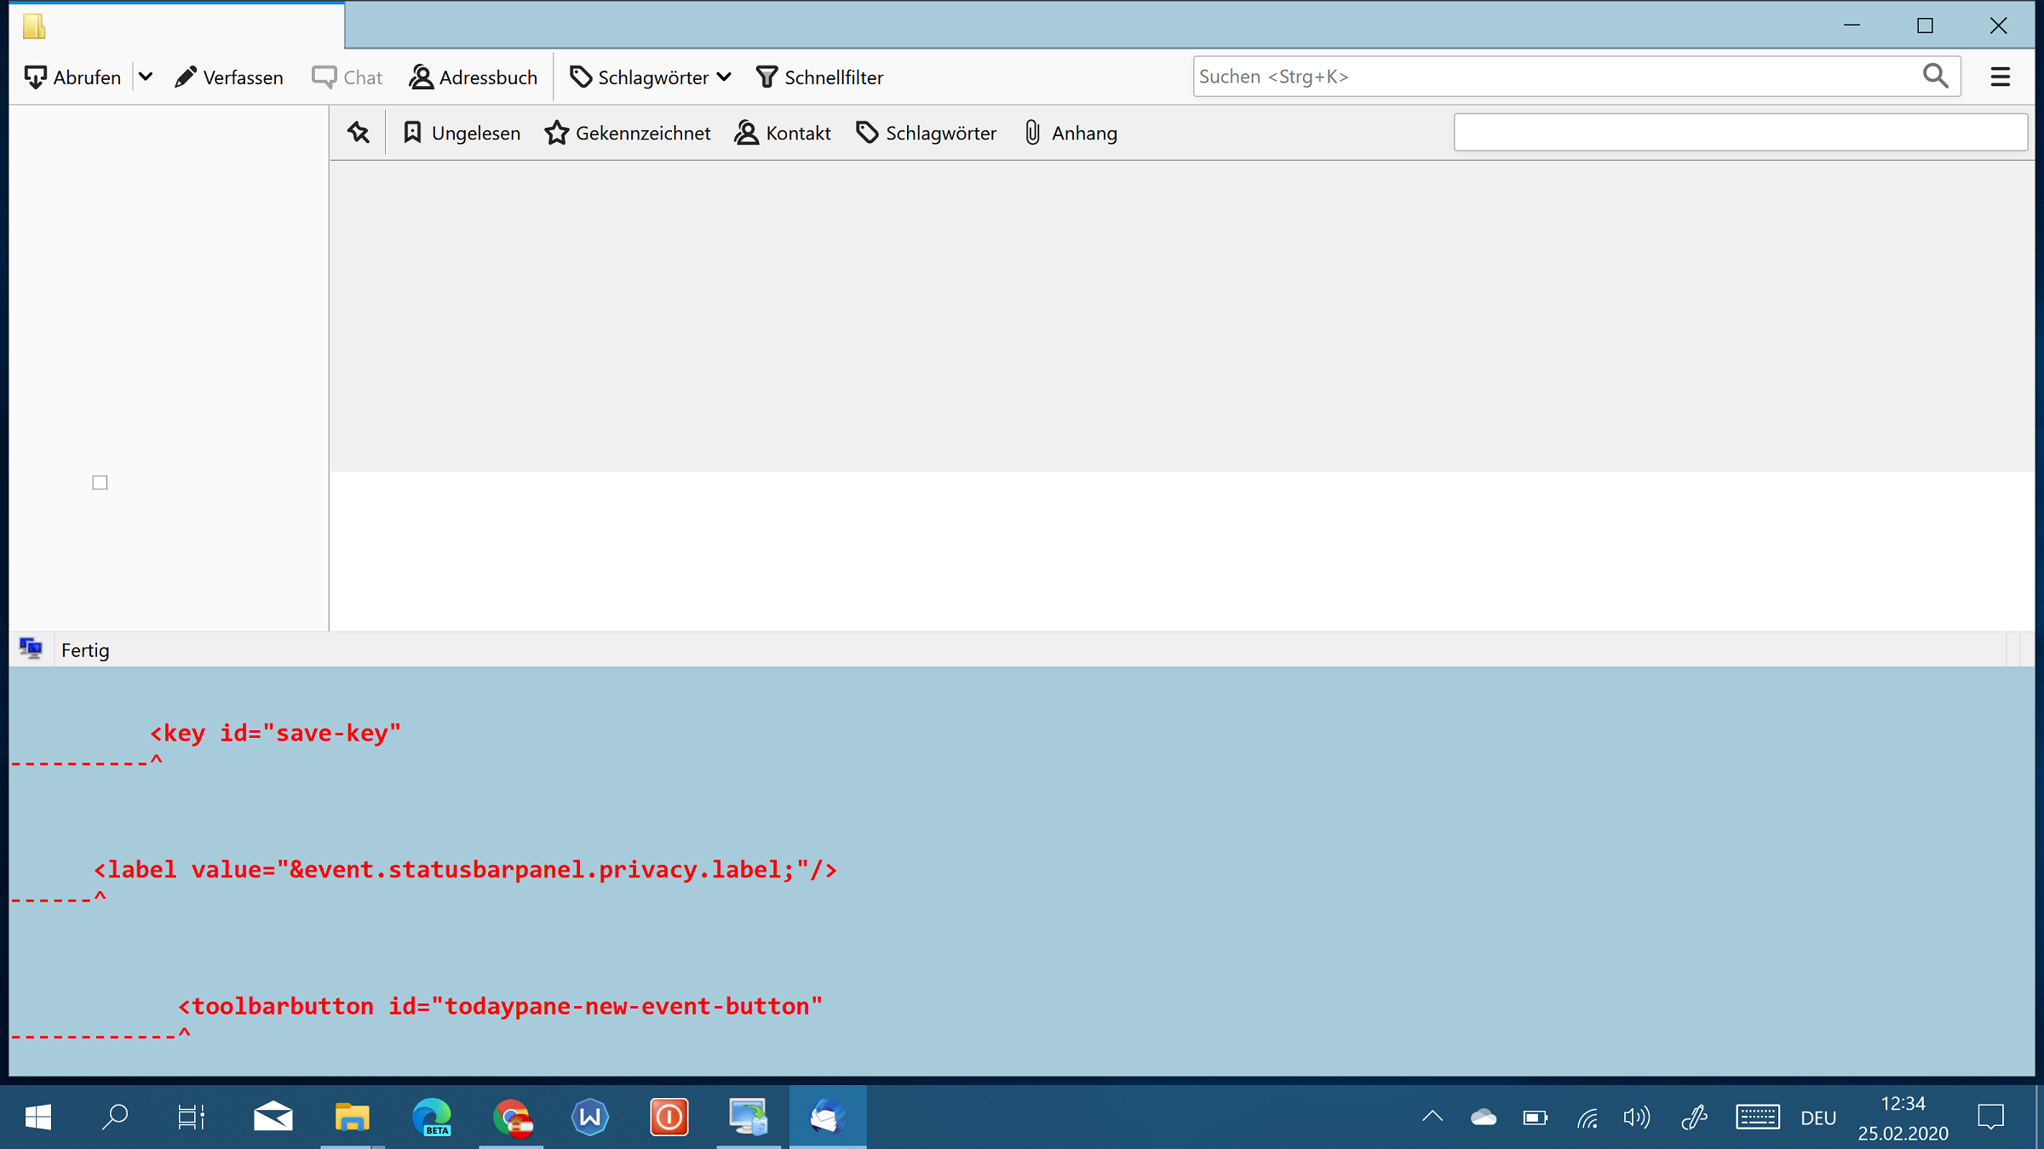2044x1149 pixels.
Task: Open the hamburger application menu
Action: point(2001,77)
